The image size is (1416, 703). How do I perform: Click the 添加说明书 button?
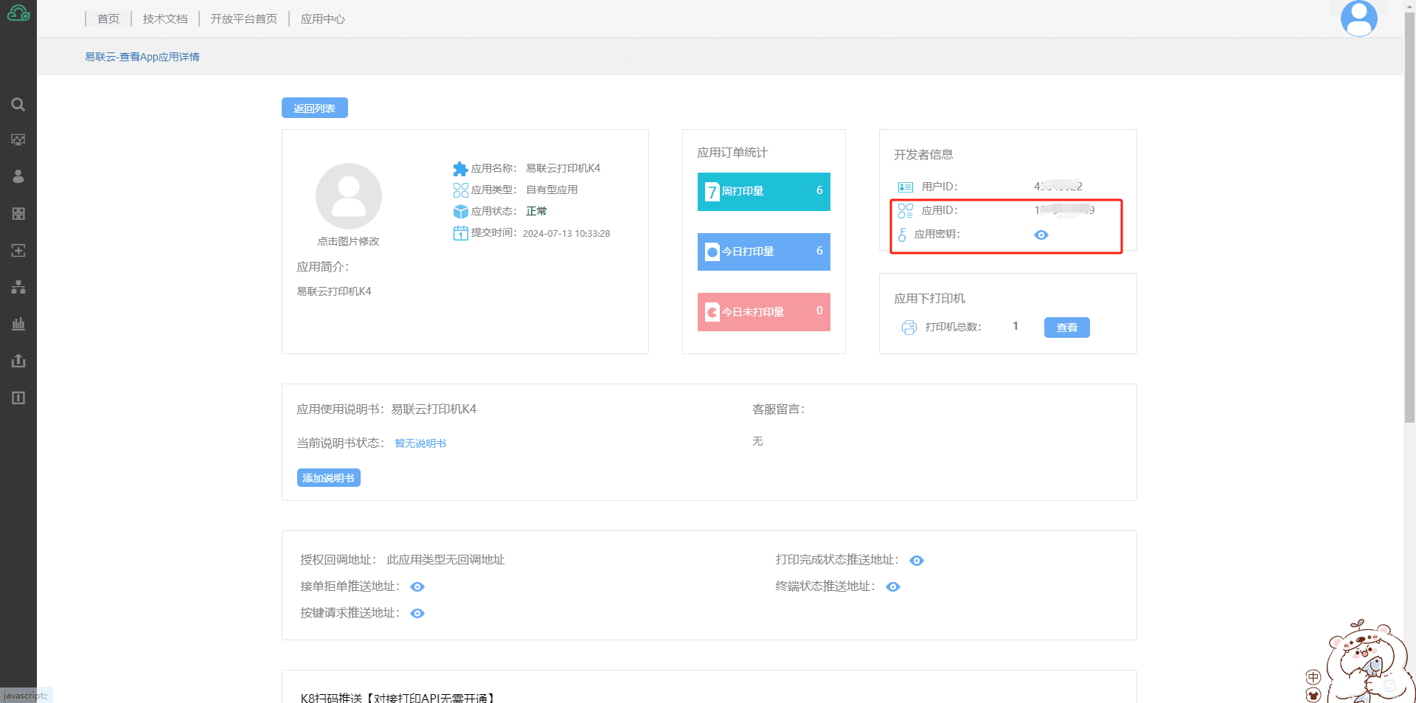click(x=328, y=478)
